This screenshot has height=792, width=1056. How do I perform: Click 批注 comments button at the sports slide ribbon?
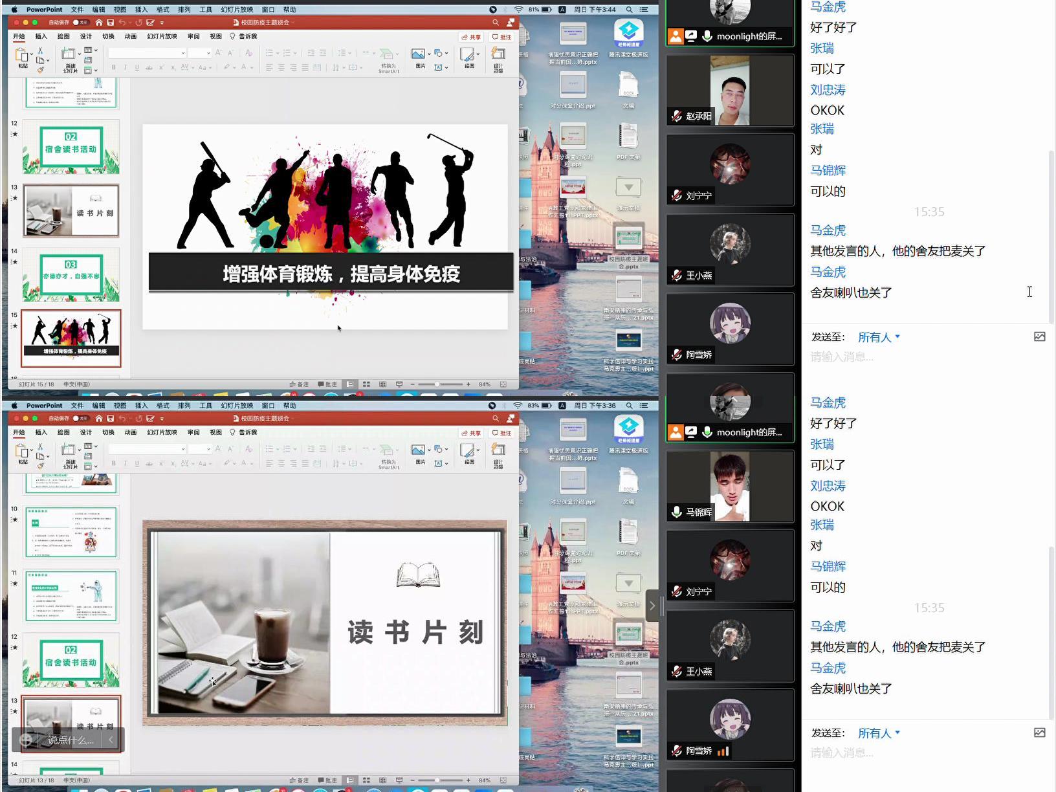point(501,37)
